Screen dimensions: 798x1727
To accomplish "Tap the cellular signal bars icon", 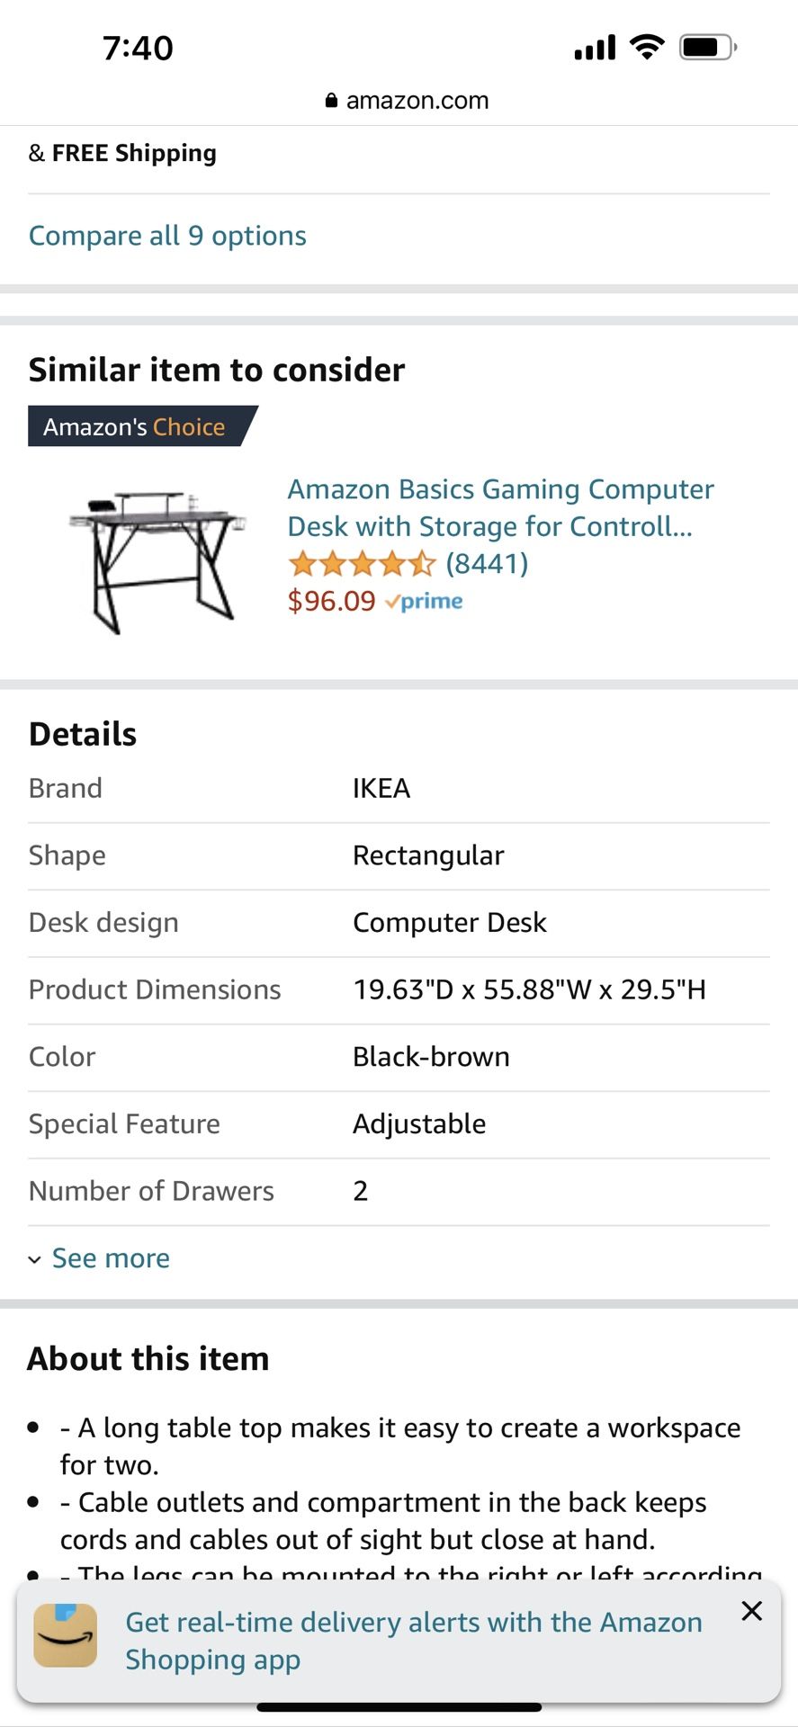I will click(x=595, y=47).
